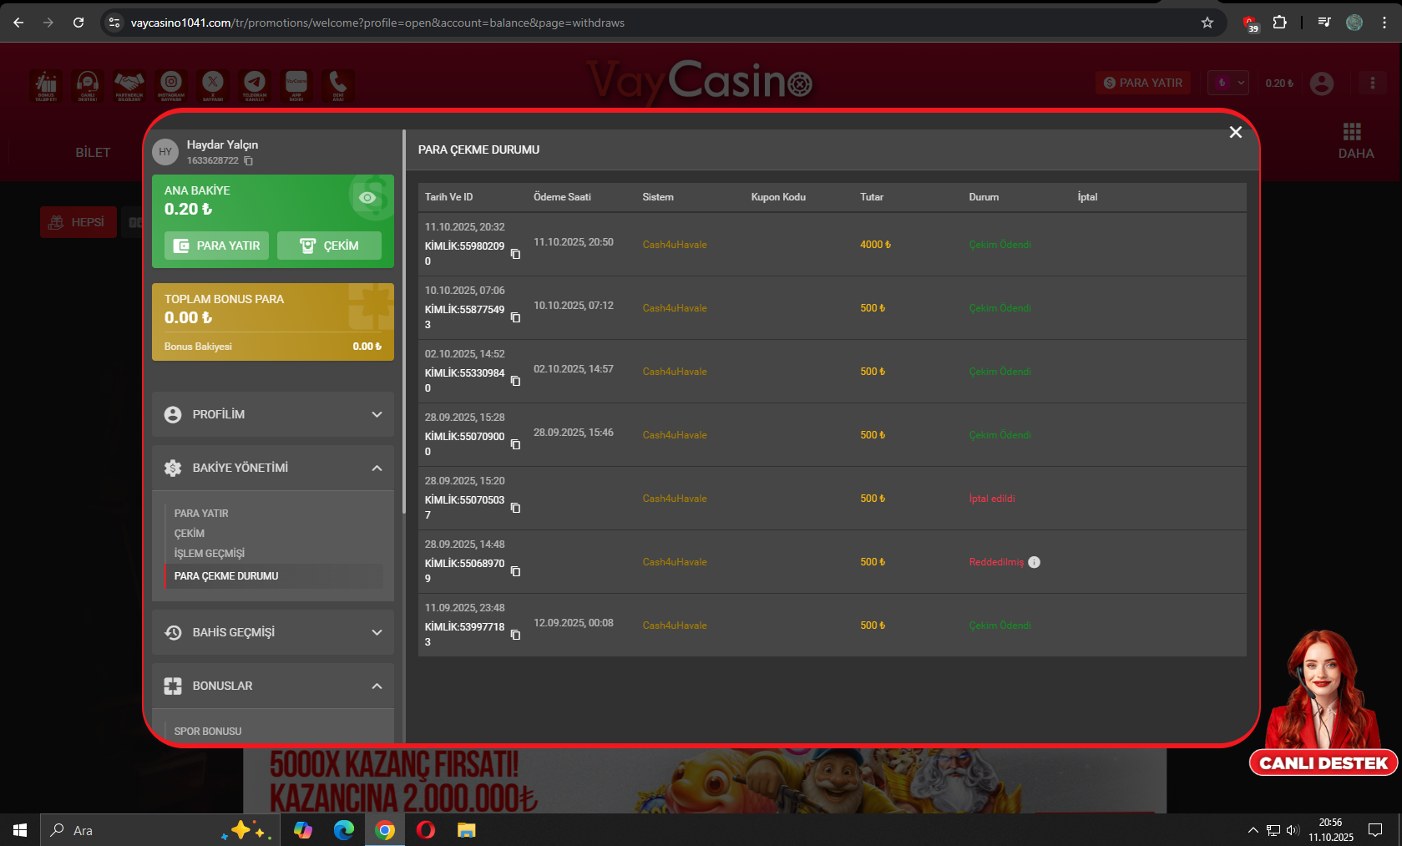The height and width of the screenshot is (846, 1402).
Task: Copy withdrawal ID 55877549
Action: [515, 317]
